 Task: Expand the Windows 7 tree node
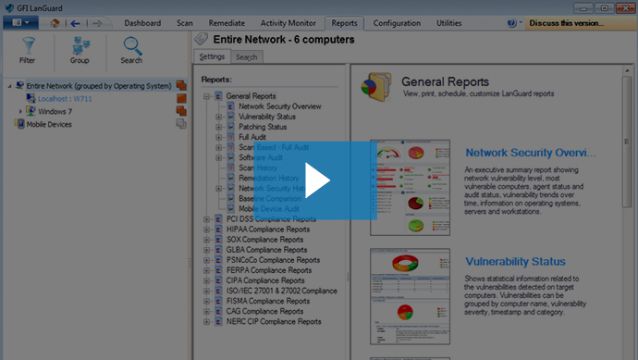[20, 111]
